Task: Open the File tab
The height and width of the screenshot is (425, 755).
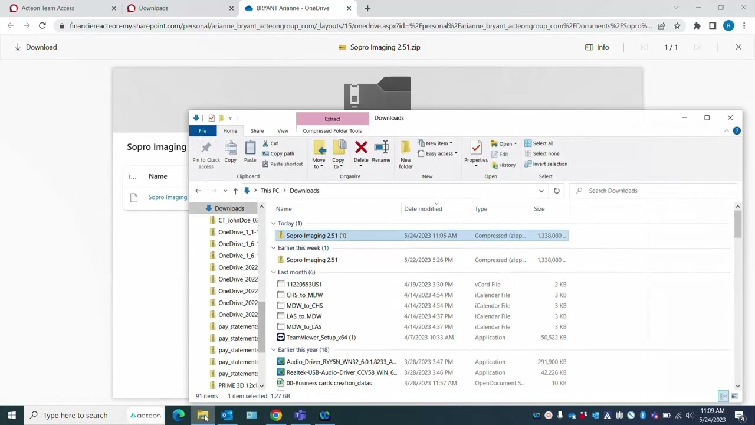Action: (x=202, y=131)
